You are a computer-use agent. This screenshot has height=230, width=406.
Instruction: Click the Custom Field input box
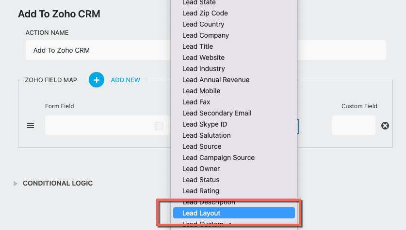[353, 126]
